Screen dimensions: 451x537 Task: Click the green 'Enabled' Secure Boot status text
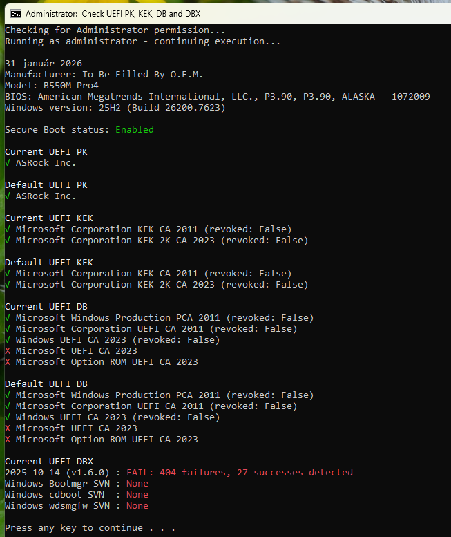coord(135,130)
